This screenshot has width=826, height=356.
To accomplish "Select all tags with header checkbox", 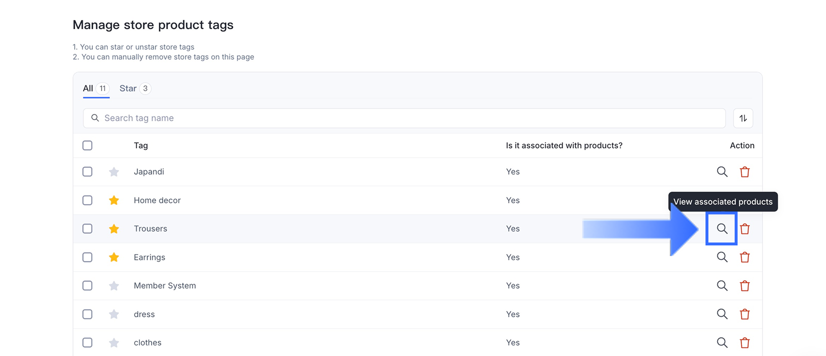I will (87, 146).
